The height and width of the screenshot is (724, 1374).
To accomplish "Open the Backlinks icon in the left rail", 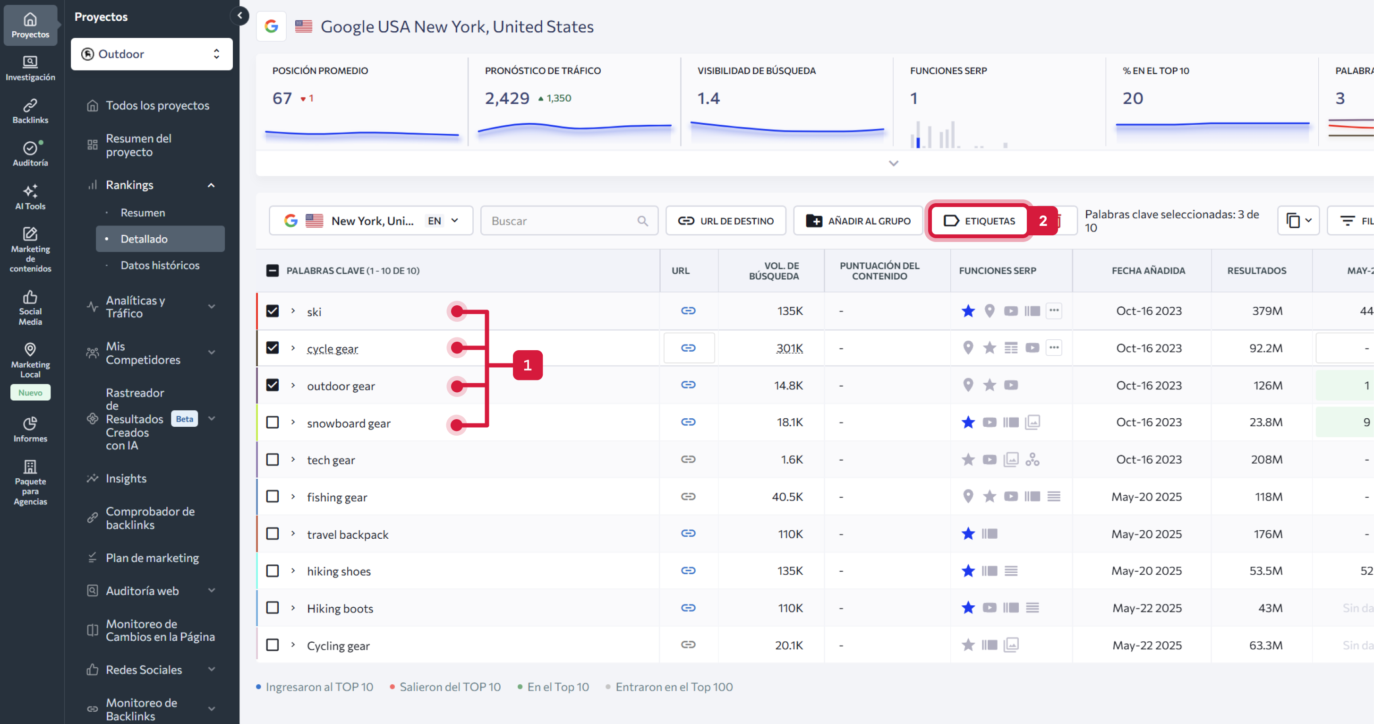I will point(30,111).
